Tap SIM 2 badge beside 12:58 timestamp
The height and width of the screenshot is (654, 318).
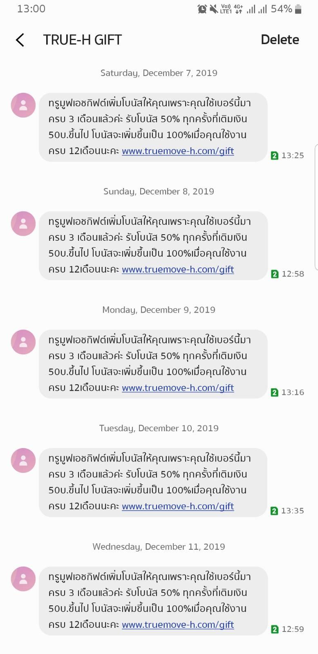275,274
